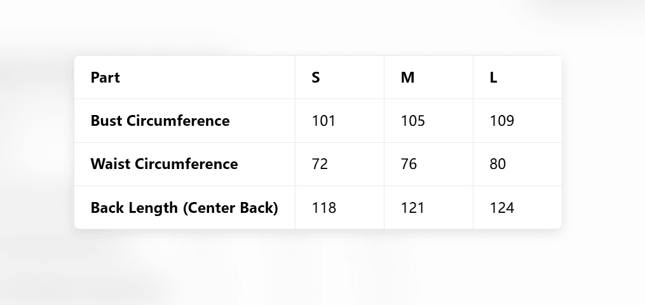
Task: Select the Bust Circumference row label
Action: [x=160, y=121]
